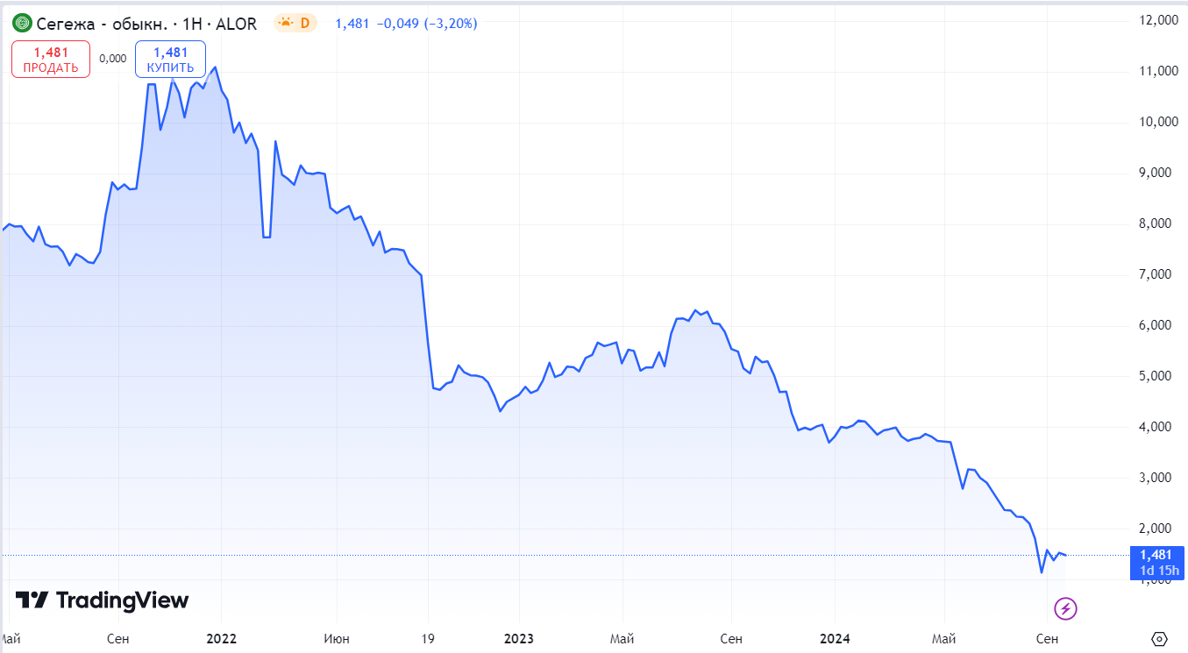Click the 6,000 price axis label
Image resolution: width=1188 pixels, height=653 pixels.
(x=1156, y=325)
